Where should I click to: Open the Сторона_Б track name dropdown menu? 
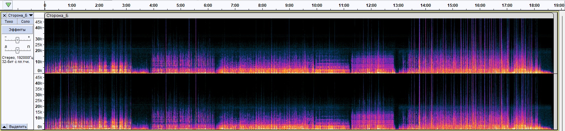coord(21,15)
